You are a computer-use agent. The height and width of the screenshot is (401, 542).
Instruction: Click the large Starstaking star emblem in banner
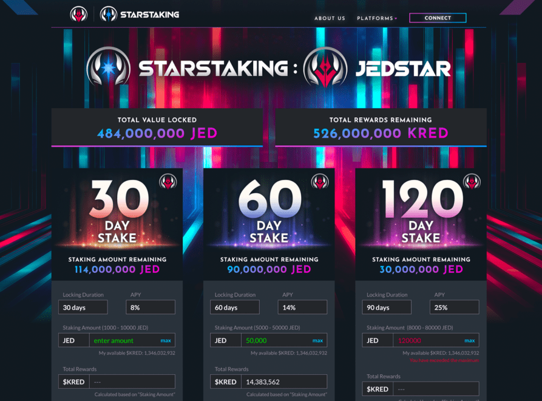point(109,68)
